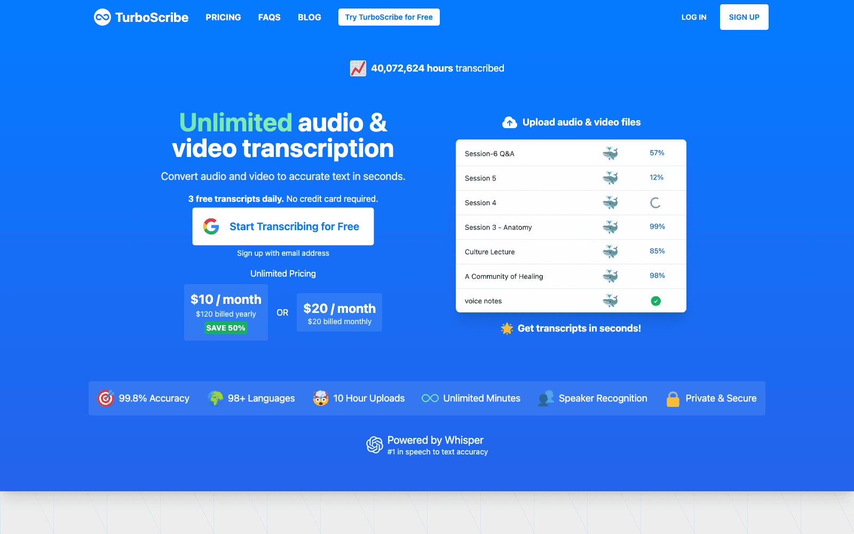Click the green checkmark for voice notes
This screenshot has height=534, width=854.
coord(656,301)
